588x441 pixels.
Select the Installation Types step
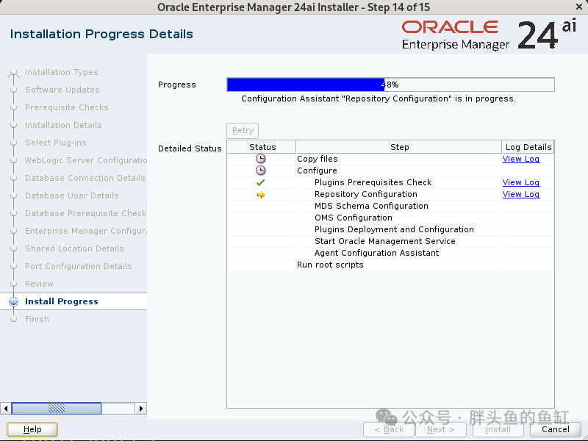pyautogui.click(x=62, y=72)
